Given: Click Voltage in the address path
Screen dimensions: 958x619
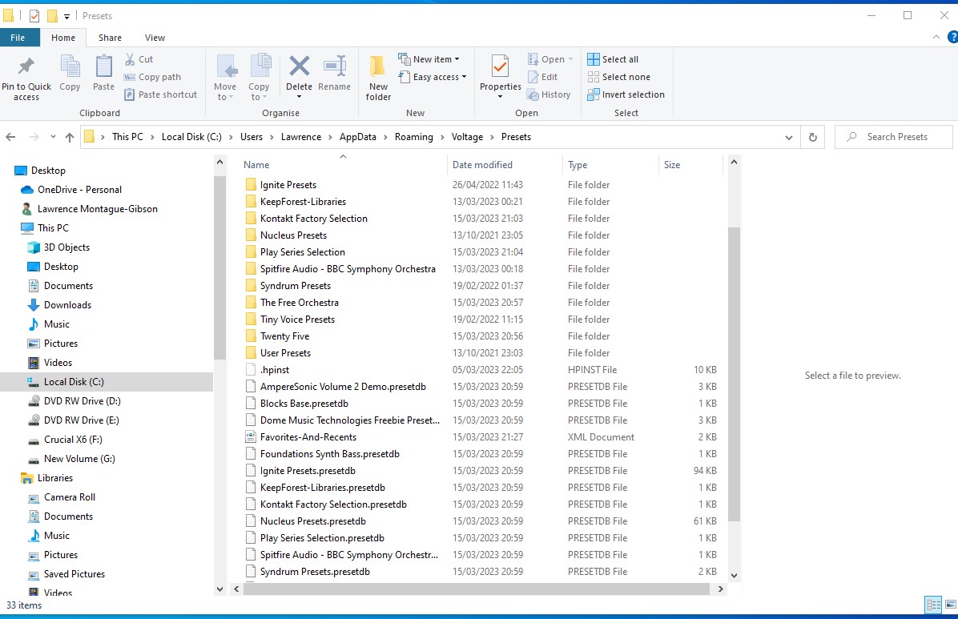Looking at the screenshot, I should click(x=468, y=137).
